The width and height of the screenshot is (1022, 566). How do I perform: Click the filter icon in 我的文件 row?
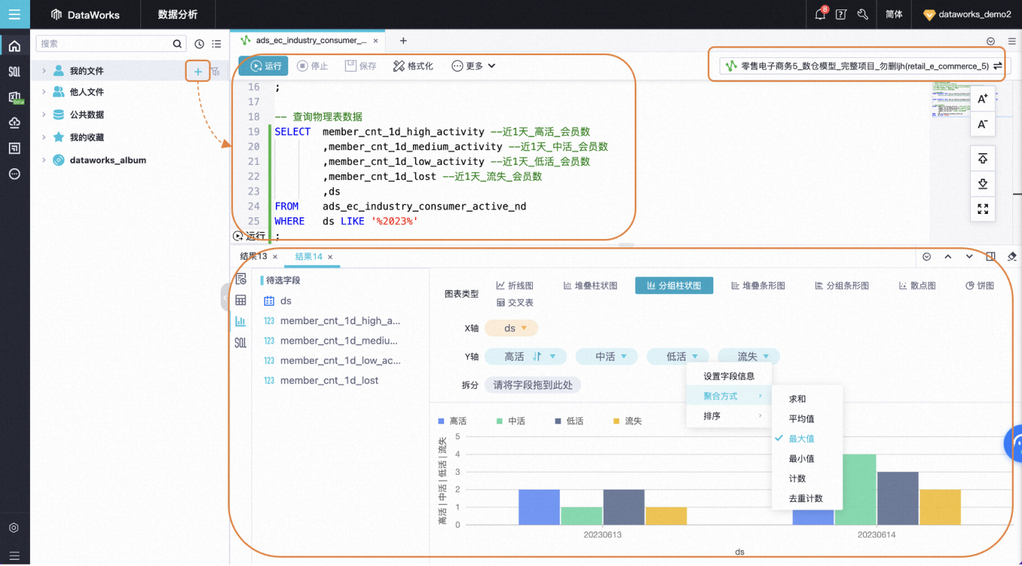215,71
